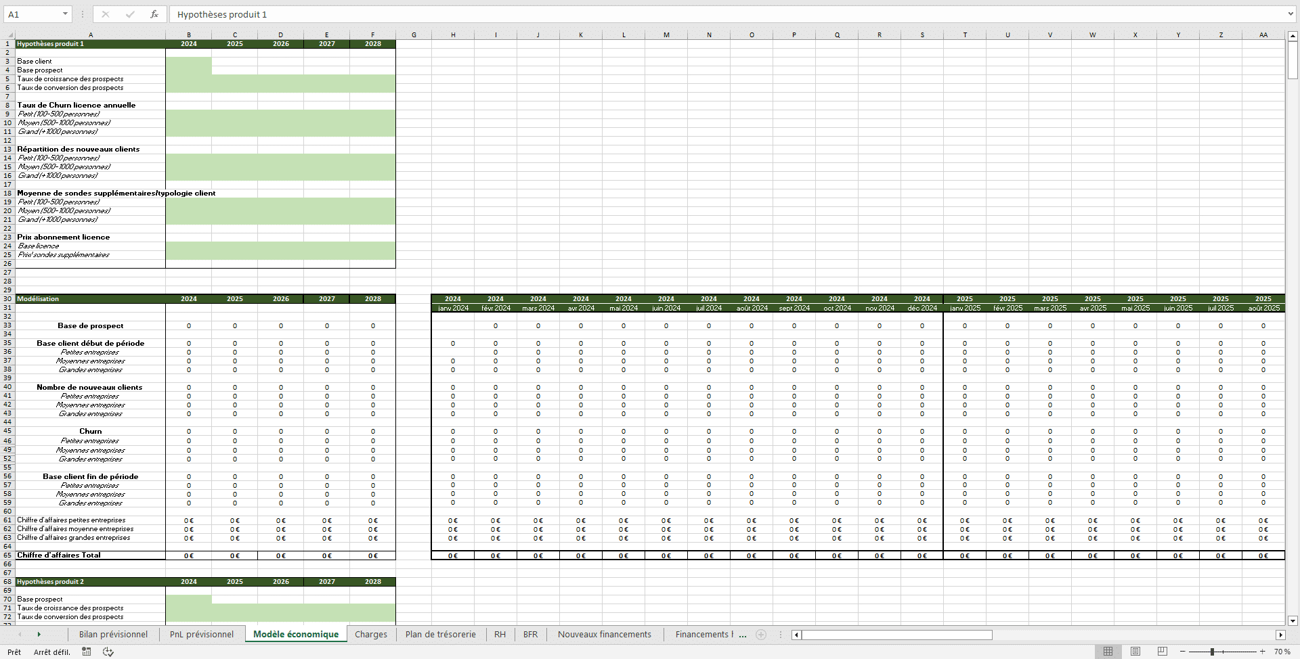The height and width of the screenshot is (659, 1300).
Task: Click the zoom in plus icon
Action: (x=1262, y=652)
